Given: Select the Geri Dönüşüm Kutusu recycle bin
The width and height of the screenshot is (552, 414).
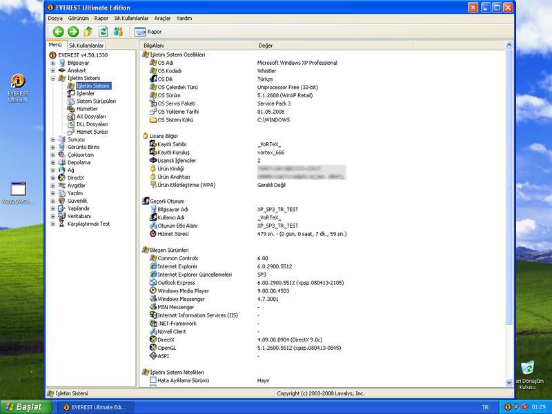Looking at the screenshot, I should [x=529, y=375].
